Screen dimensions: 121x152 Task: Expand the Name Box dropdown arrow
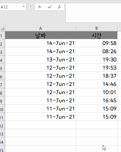click(23, 7)
